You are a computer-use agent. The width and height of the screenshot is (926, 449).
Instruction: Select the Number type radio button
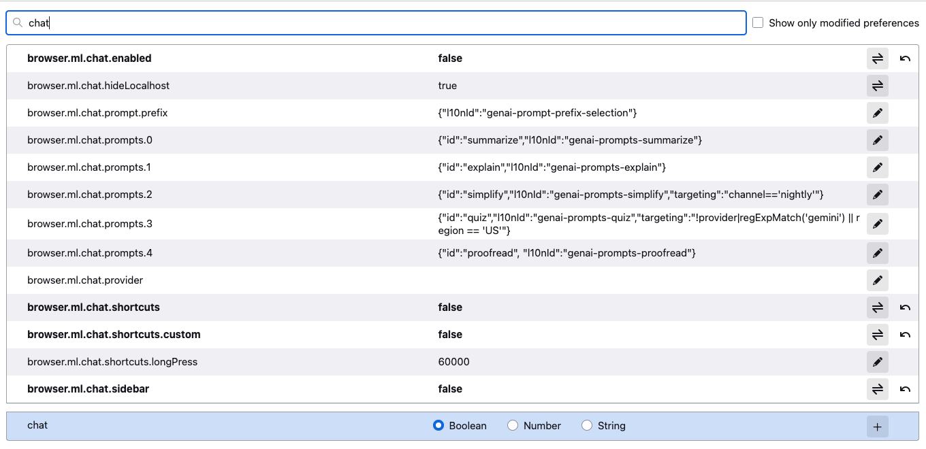click(513, 426)
